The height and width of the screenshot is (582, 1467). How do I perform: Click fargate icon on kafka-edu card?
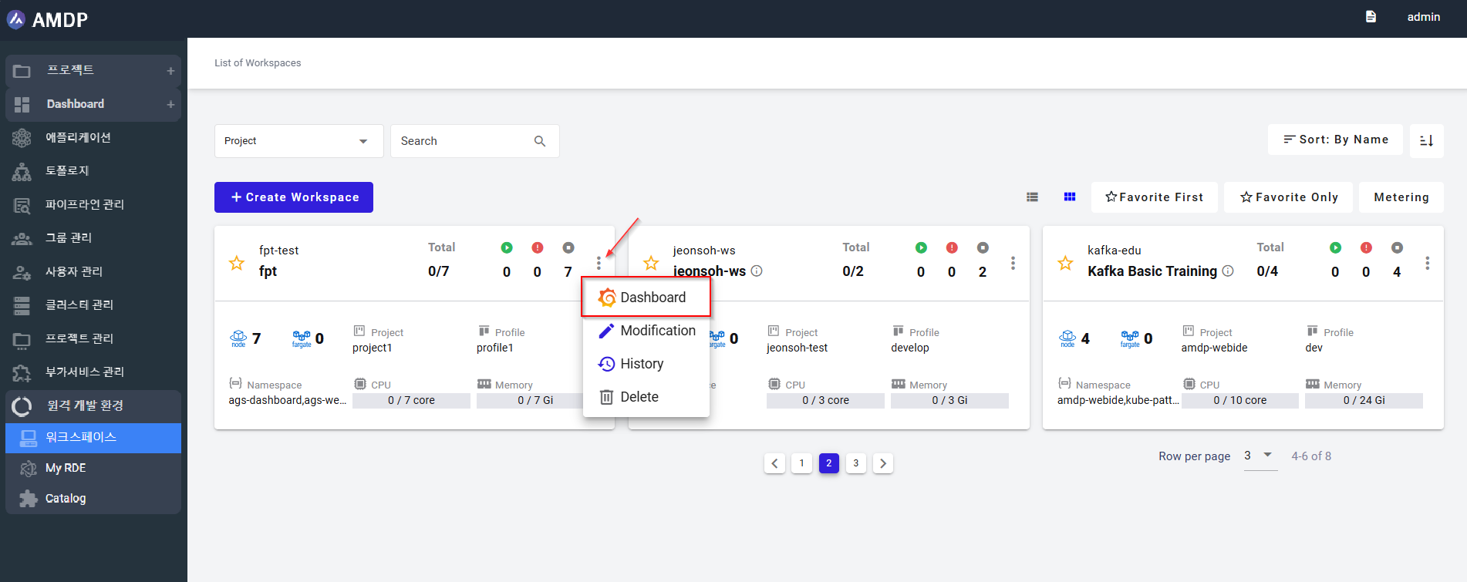click(x=1130, y=338)
